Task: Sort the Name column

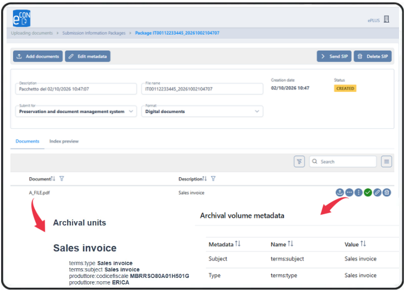Action: click(290, 244)
